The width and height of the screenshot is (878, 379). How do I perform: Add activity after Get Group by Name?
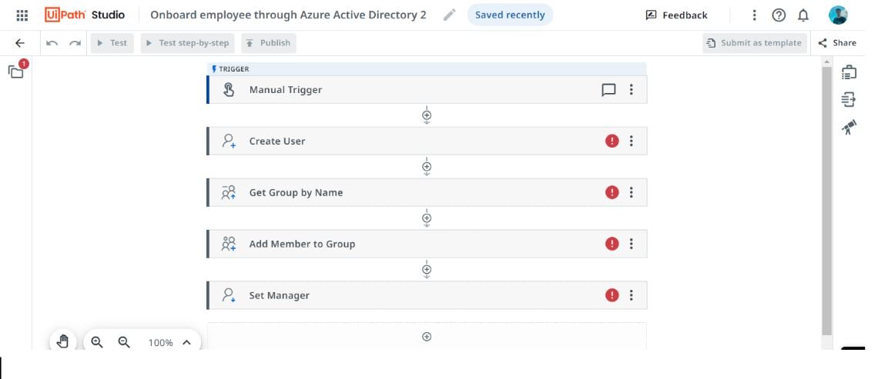(x=427, y=218)
